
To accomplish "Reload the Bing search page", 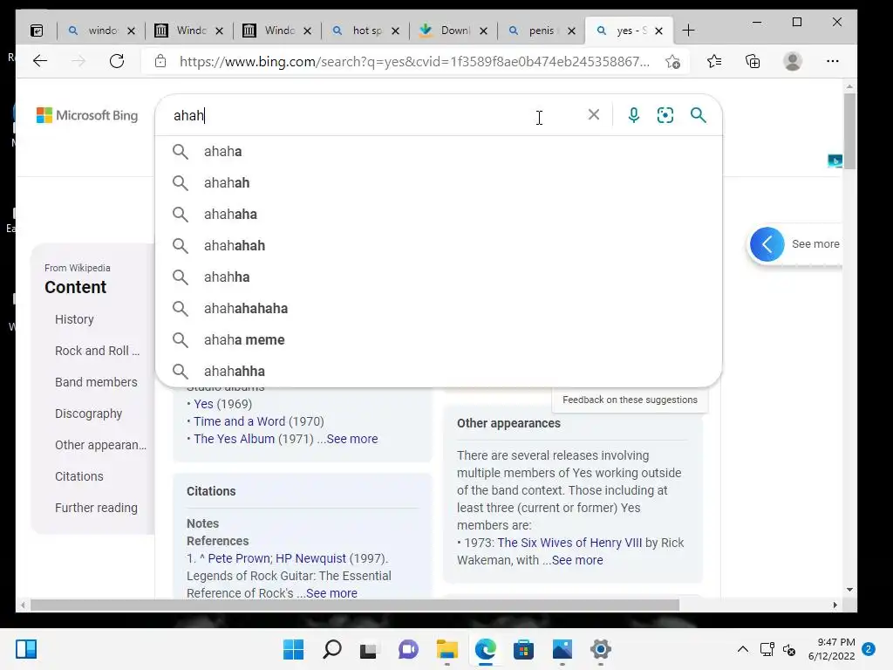I will point(117,61).
